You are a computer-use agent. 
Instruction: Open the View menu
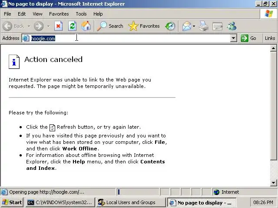(37, 14)
